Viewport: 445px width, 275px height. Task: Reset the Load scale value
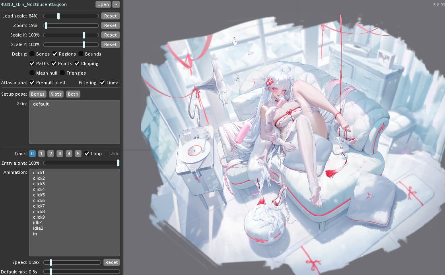point(111,16)
